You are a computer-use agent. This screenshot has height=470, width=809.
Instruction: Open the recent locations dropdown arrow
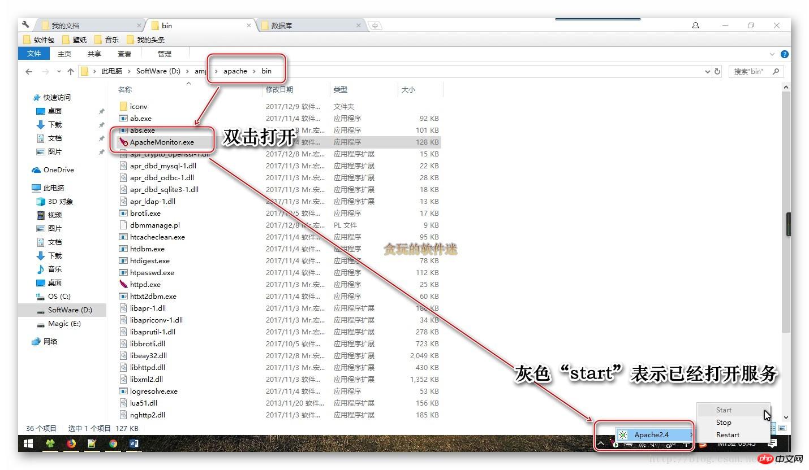(59, 72)
